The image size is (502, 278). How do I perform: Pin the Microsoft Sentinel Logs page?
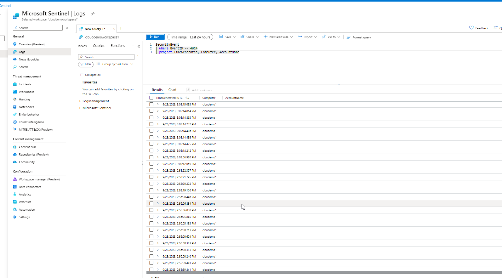tap(93, 14)
